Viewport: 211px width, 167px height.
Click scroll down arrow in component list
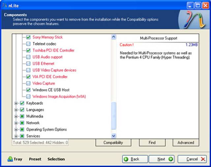click(x=114, y=135)
